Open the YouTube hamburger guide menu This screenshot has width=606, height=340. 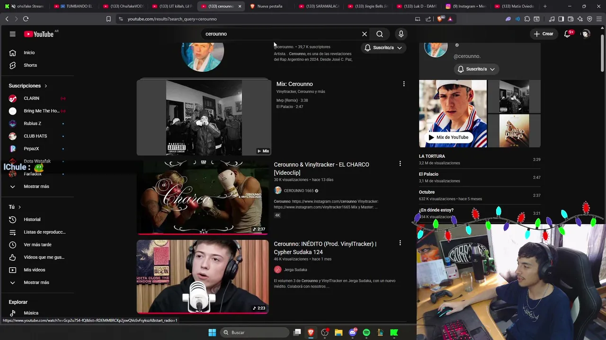pos(12,34)
